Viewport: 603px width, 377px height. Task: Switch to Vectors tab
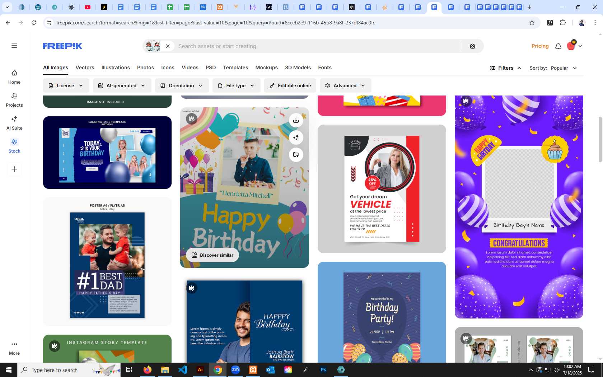click(x=85, y=68)
